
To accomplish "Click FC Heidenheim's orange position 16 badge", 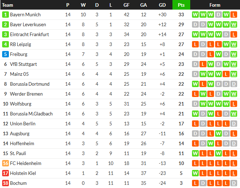I will [x=5, y=164].
